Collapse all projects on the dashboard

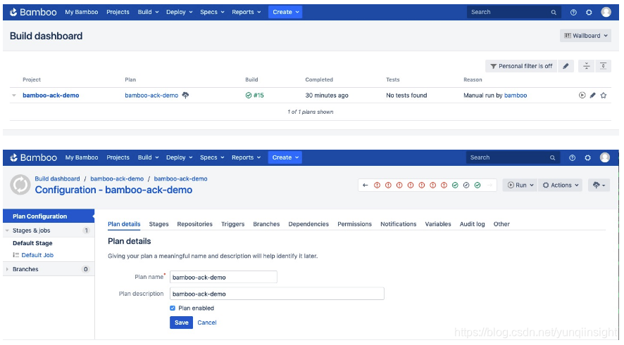[x=586, y=66]
